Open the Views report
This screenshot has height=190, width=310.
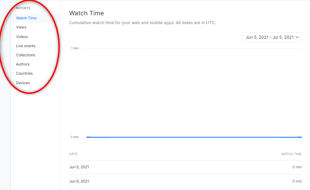pyautogui.click(x=21, y=27)
